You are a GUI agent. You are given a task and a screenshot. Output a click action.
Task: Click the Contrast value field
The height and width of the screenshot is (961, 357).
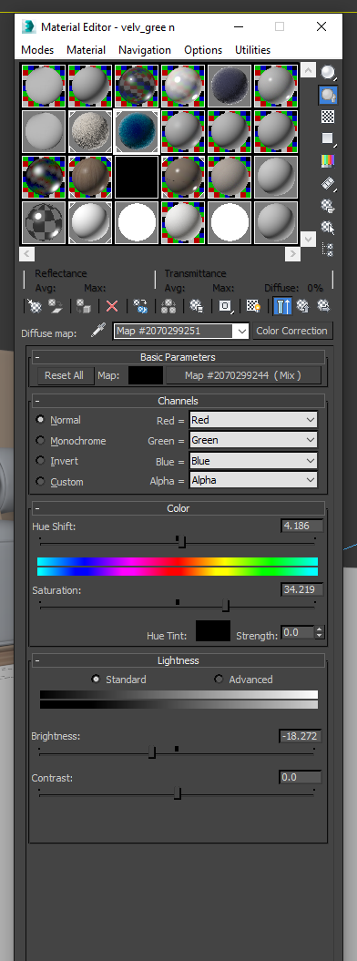(300, 777)
